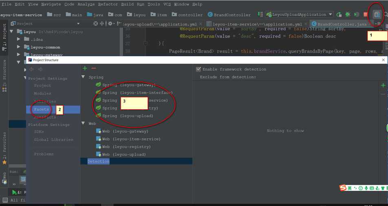The image size is (388, 206).
Task: Debug LeyouUploadApplication with the bug icon
Action: click(x=348, y=15)
